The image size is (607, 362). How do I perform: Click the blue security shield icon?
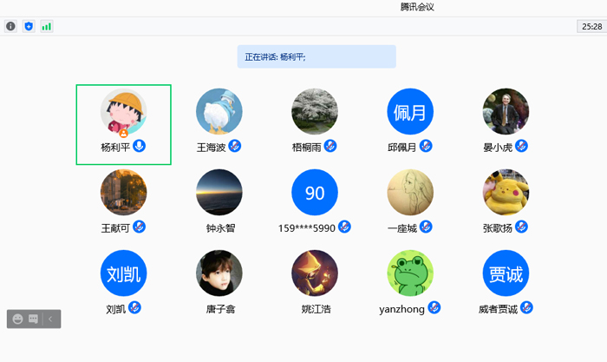29,26
